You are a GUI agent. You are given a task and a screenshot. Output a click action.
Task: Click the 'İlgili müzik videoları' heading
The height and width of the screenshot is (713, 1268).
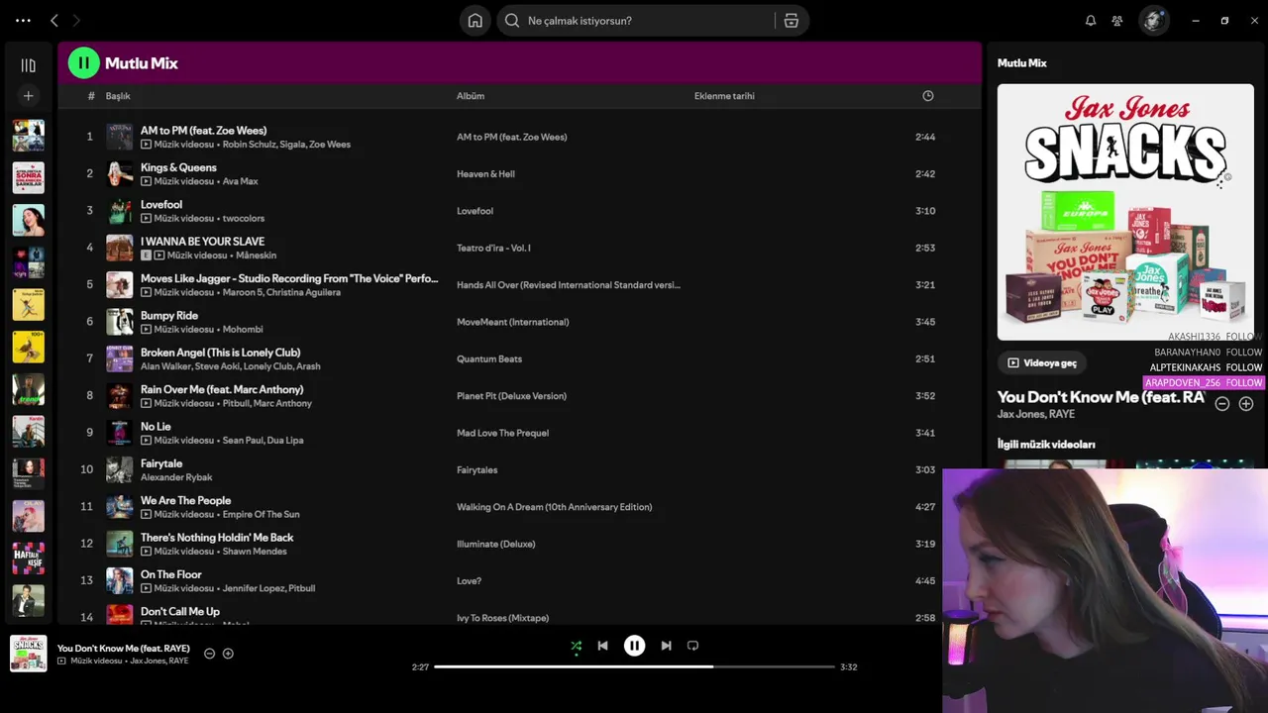click(x=1045, y=445)
